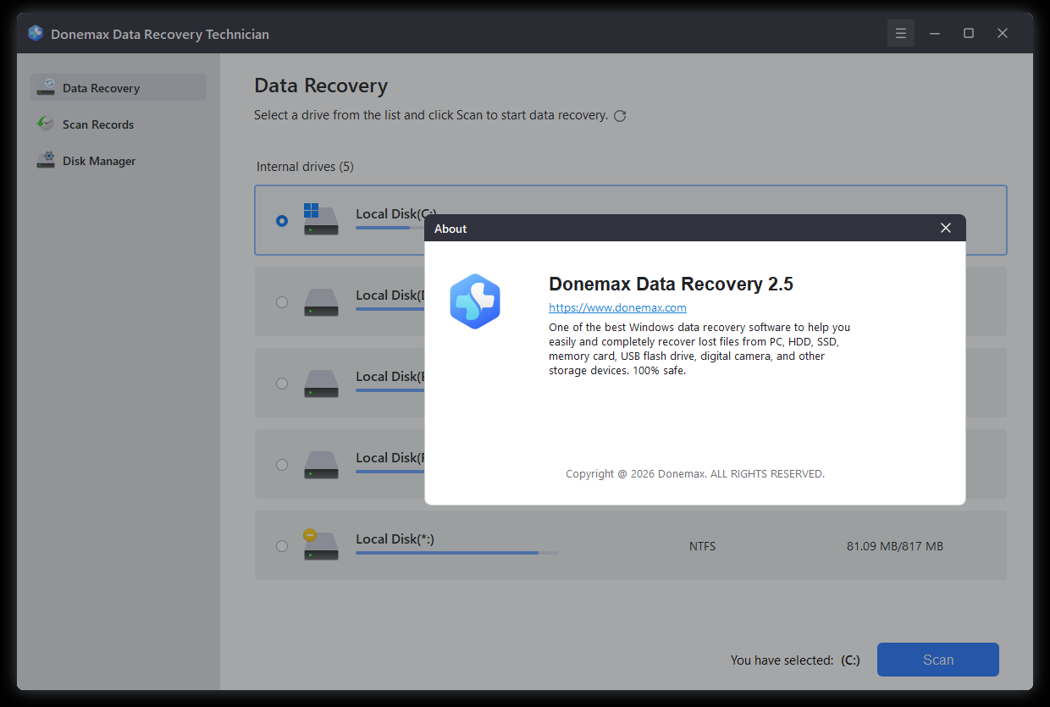Click the second drive's disk icon
Image resolution: width=1050 pixels, height=707 pixels.
click(321, 302)
